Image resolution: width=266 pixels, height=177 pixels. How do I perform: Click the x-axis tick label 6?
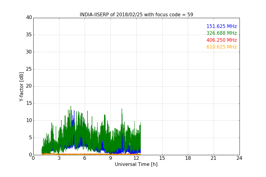85,158
